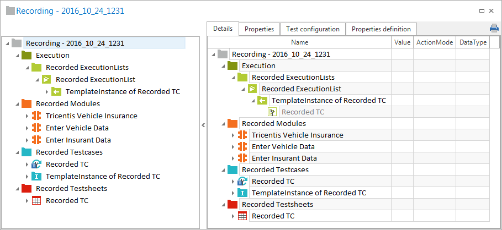Expand Enter Insurant Data in Details panel

(232, 158)
